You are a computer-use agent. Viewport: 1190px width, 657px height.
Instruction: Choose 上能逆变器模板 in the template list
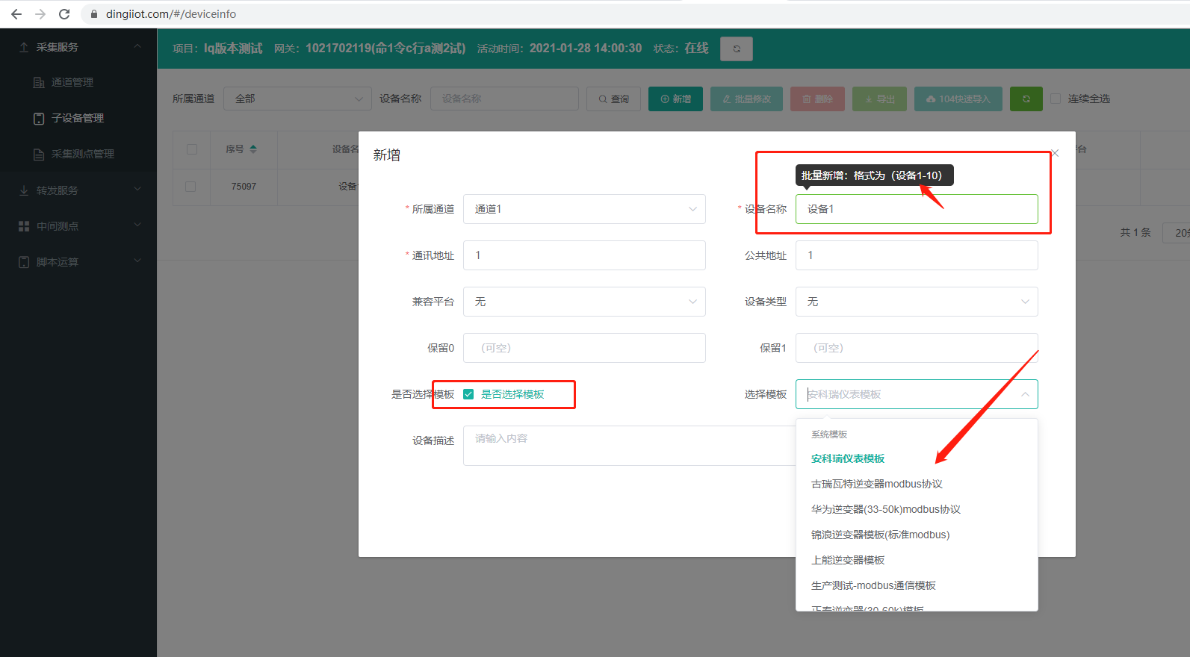coord(848,560)
